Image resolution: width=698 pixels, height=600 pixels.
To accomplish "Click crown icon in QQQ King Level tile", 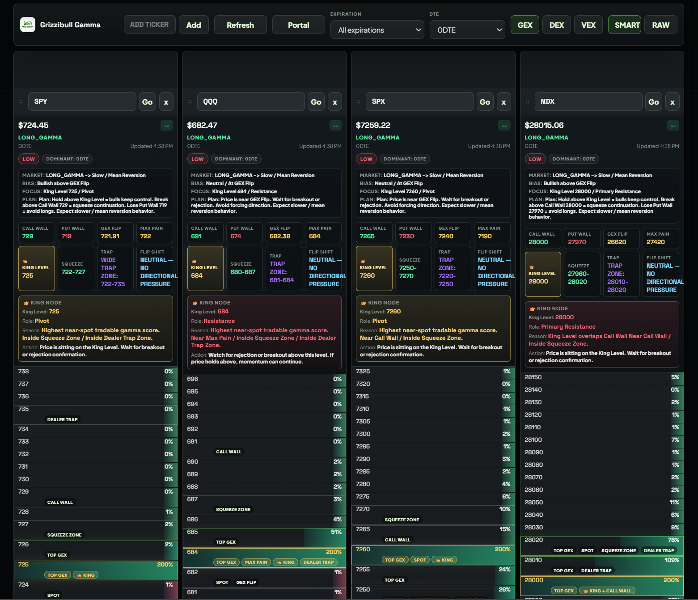I will pos(194,261).
